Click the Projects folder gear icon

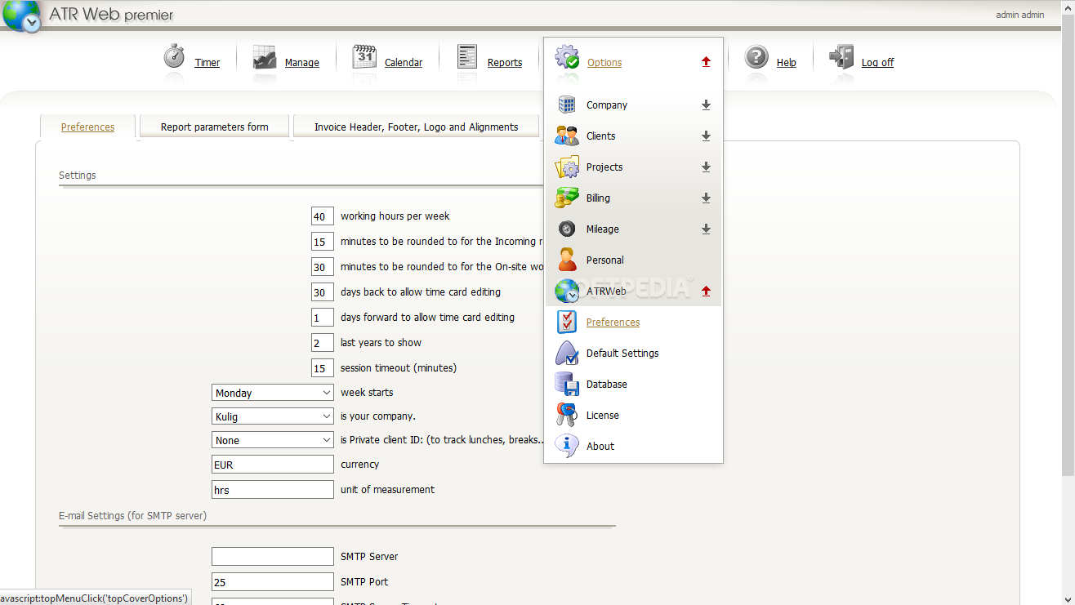click(567, 167)
